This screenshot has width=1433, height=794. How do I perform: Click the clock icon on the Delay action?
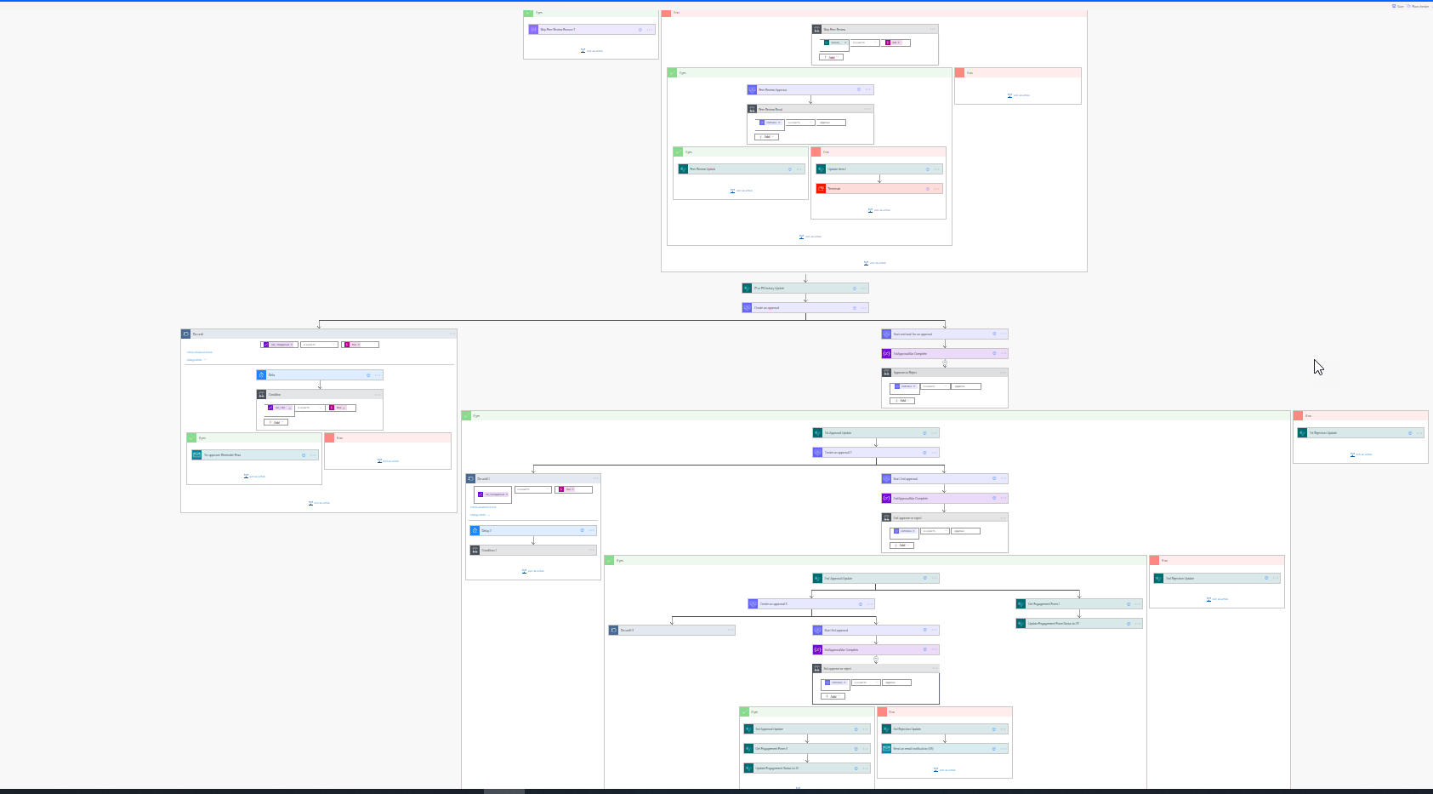coord(262,374)
